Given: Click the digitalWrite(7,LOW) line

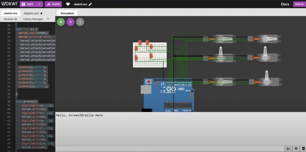Looking at the screenshot, I should (37, 128).
